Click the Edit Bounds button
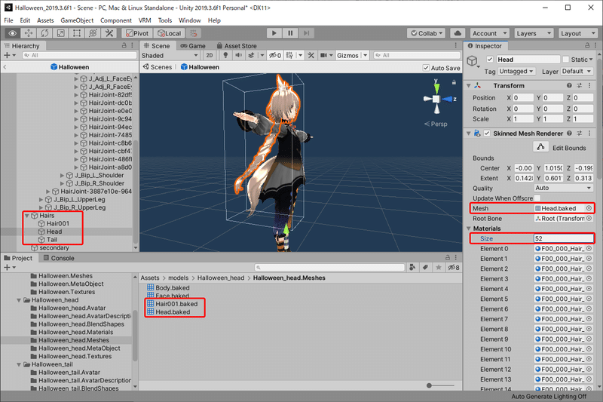603x402 pixels. click(x=540, y=147)
